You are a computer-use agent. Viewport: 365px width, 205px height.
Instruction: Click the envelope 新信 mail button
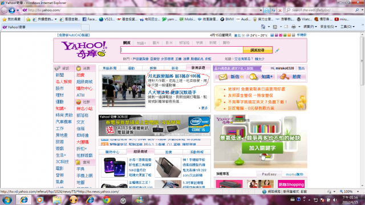(x=229, y=77)
